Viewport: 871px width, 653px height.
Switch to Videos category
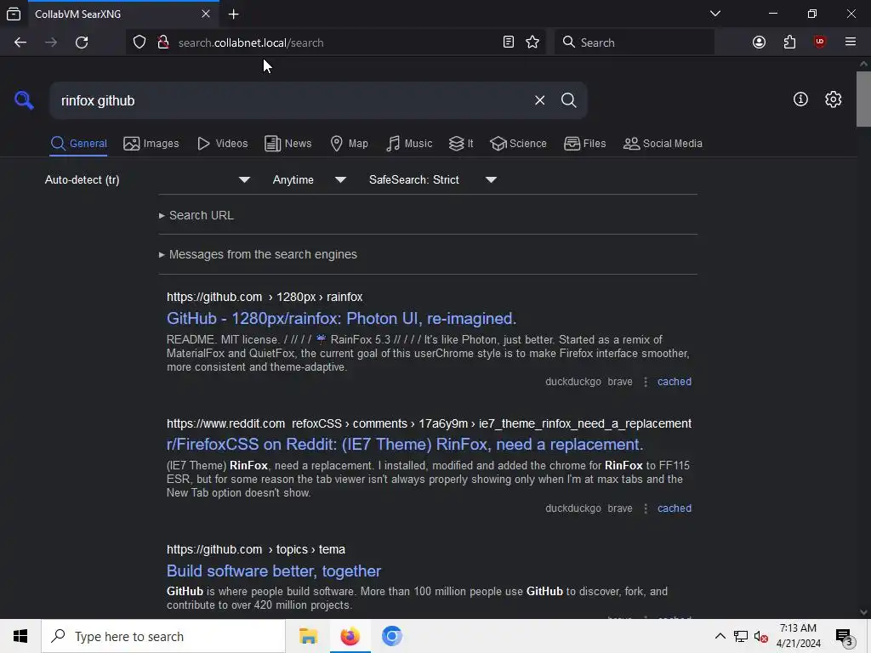click(x=222, y=143)
